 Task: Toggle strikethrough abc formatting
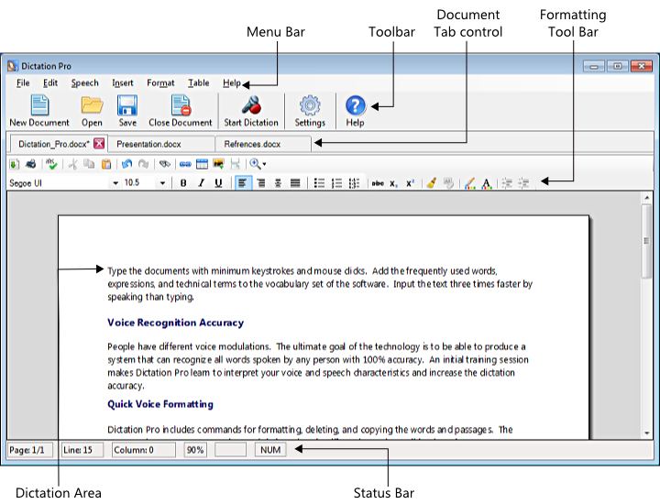tap(378, 183)
